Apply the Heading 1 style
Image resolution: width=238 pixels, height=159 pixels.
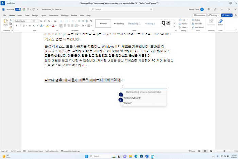tap(134, 23)
